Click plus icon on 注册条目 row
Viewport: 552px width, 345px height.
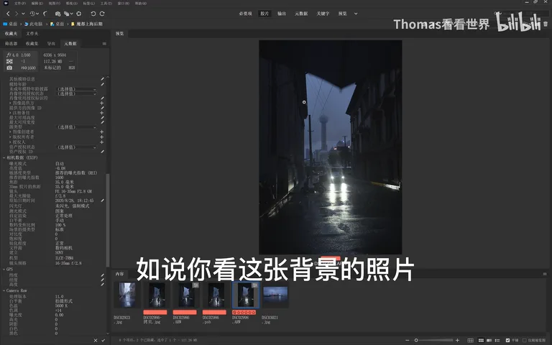[102, 113]
